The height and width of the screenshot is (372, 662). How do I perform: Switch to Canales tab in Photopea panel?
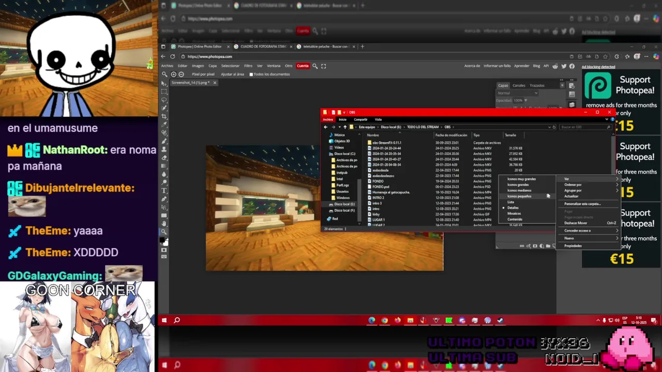pos(519,86)
